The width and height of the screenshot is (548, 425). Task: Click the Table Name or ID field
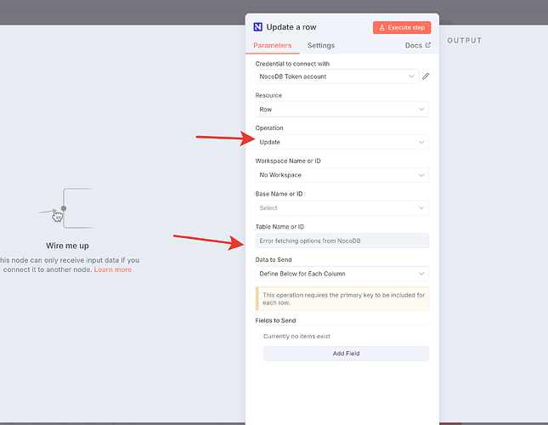342,241
